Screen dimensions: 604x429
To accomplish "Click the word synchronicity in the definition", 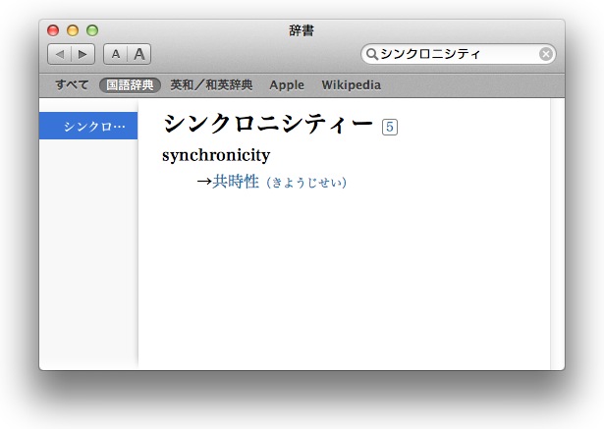I will 216,155.
